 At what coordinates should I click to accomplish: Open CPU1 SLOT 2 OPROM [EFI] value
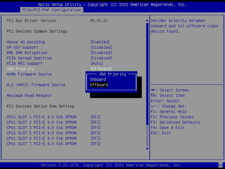96,122
